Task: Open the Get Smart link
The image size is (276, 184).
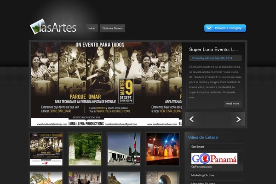Action: tap(198, 147)
